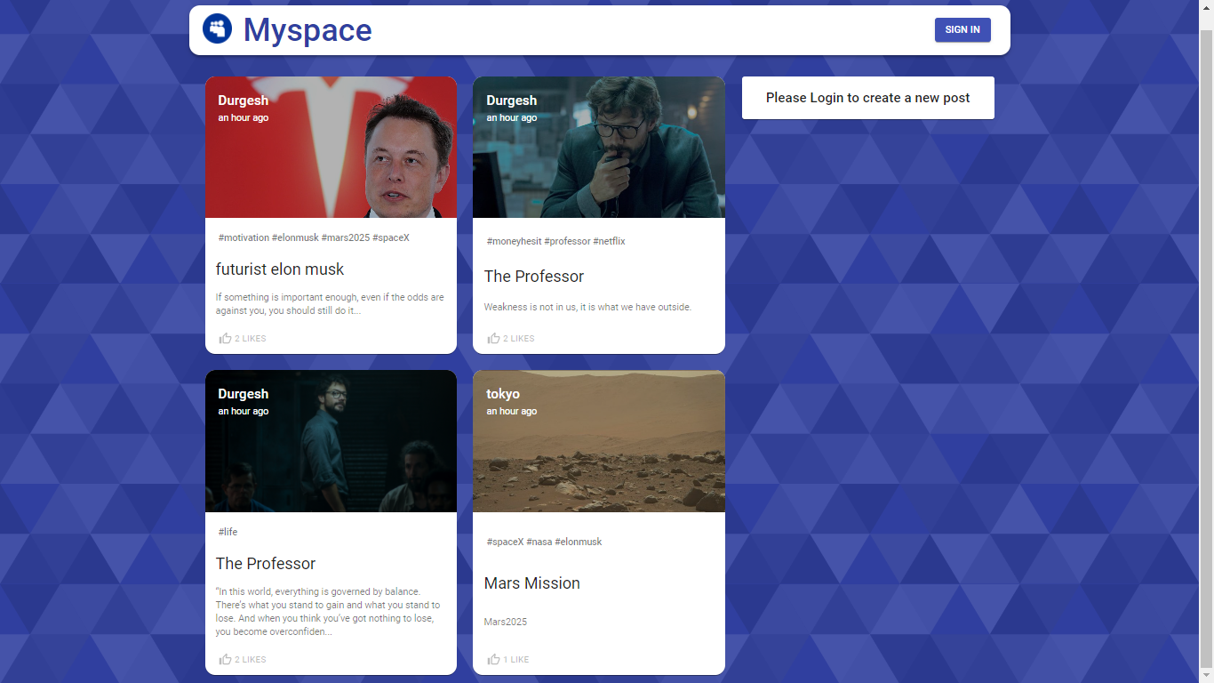Click the #motivation #elonmusk #mars2025 #spaceX tags
1214x683 pixels.
(314, 237)
